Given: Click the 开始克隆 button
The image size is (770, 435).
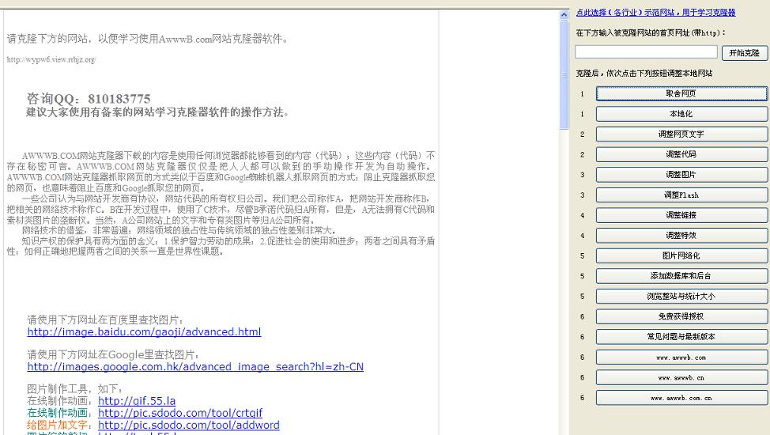Looking at the screenshot, I should tap(744, 53).
